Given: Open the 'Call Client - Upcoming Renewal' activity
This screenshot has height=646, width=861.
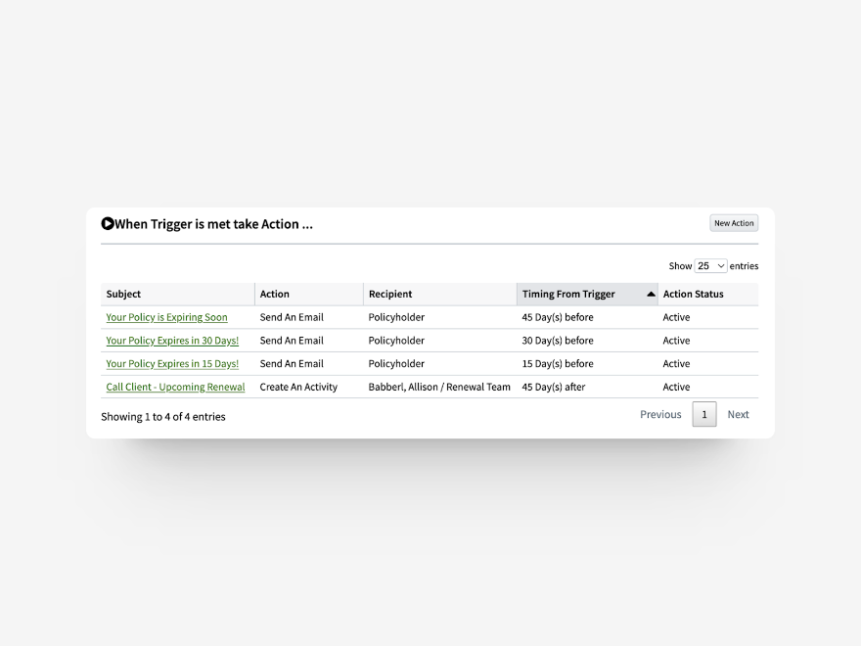Looking at the screenshot, I should (x=176, y=387).
